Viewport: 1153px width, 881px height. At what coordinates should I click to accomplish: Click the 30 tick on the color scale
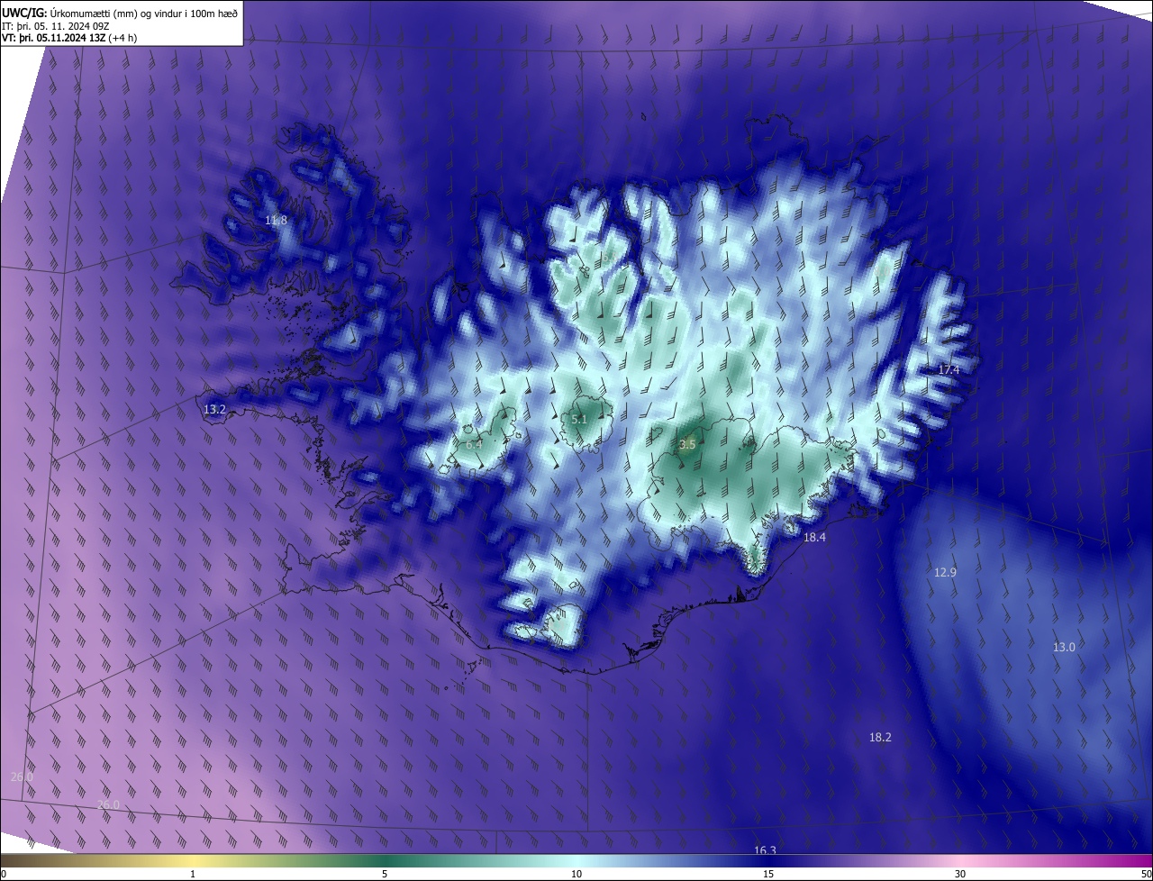click(x=960, y=874)
